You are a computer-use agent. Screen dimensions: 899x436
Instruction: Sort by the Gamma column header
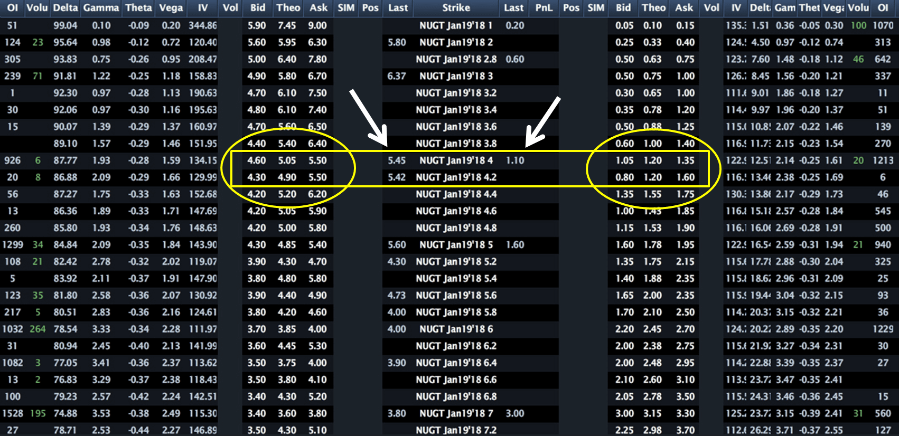(101, 8)
